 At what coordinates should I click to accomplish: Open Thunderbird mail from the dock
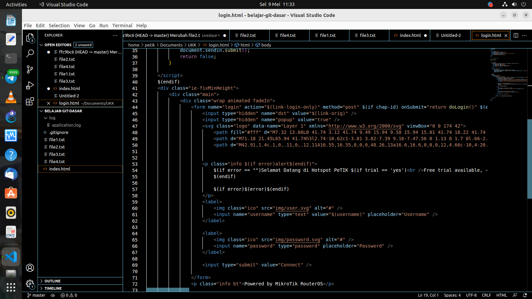point(11,174)
